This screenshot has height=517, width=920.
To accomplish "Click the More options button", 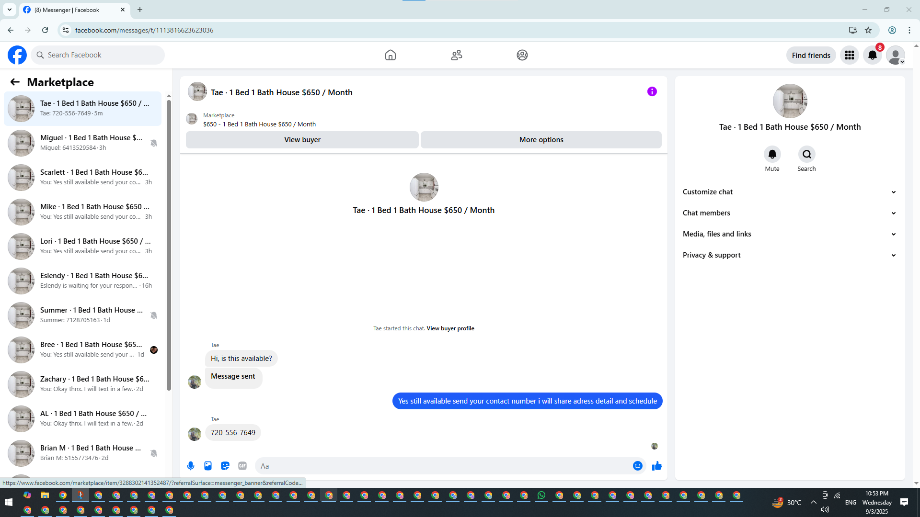I will [541, 140].
